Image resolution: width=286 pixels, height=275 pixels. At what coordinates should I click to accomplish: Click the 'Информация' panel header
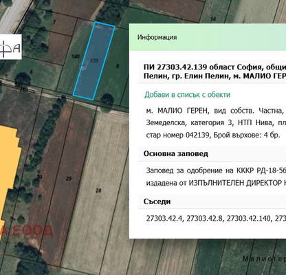pyautogui.click(x=208, y=37)
